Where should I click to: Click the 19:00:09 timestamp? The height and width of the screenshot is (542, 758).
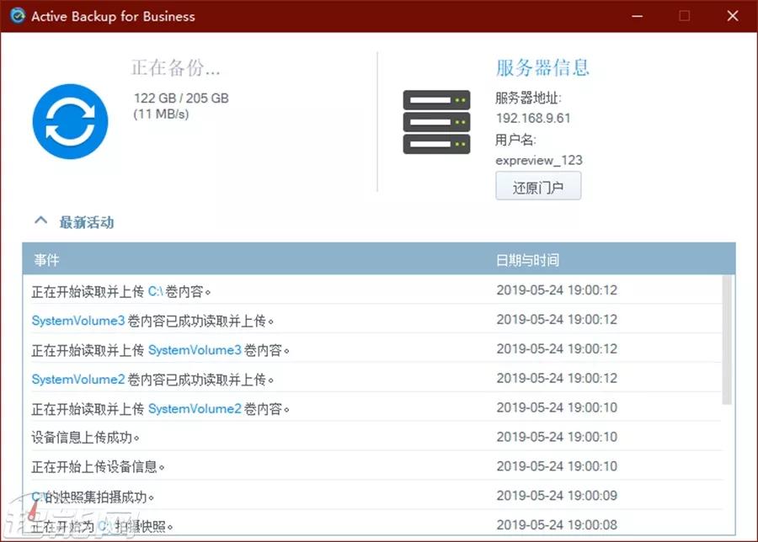point(557,496)
